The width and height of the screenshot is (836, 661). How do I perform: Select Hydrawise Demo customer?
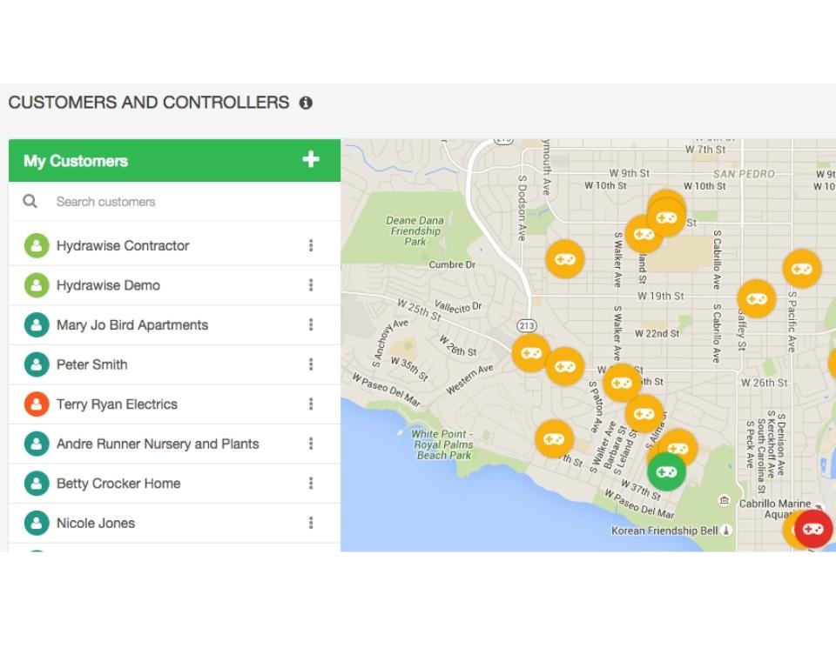[108, 285]
